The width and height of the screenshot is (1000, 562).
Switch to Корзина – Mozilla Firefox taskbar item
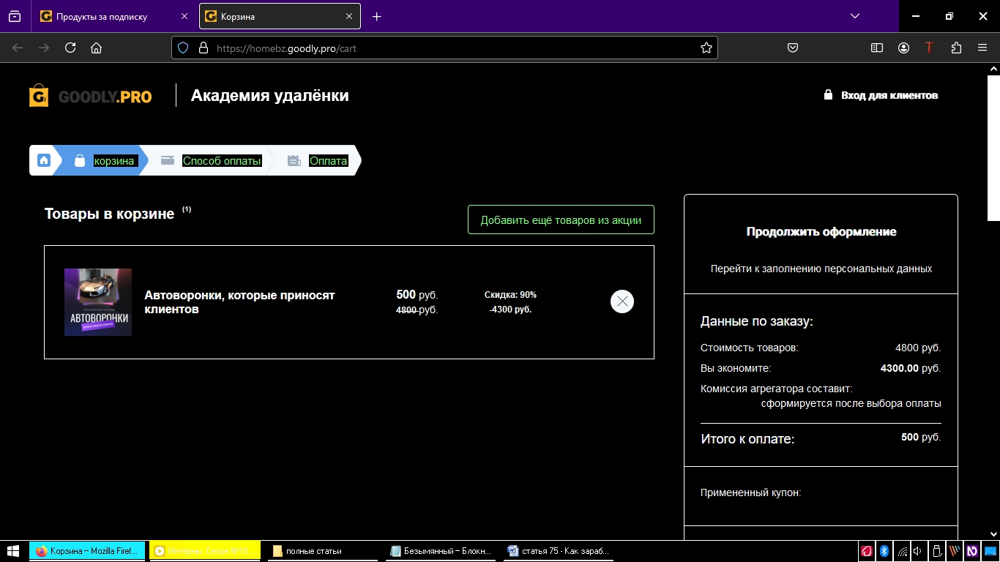coord(87,551)
